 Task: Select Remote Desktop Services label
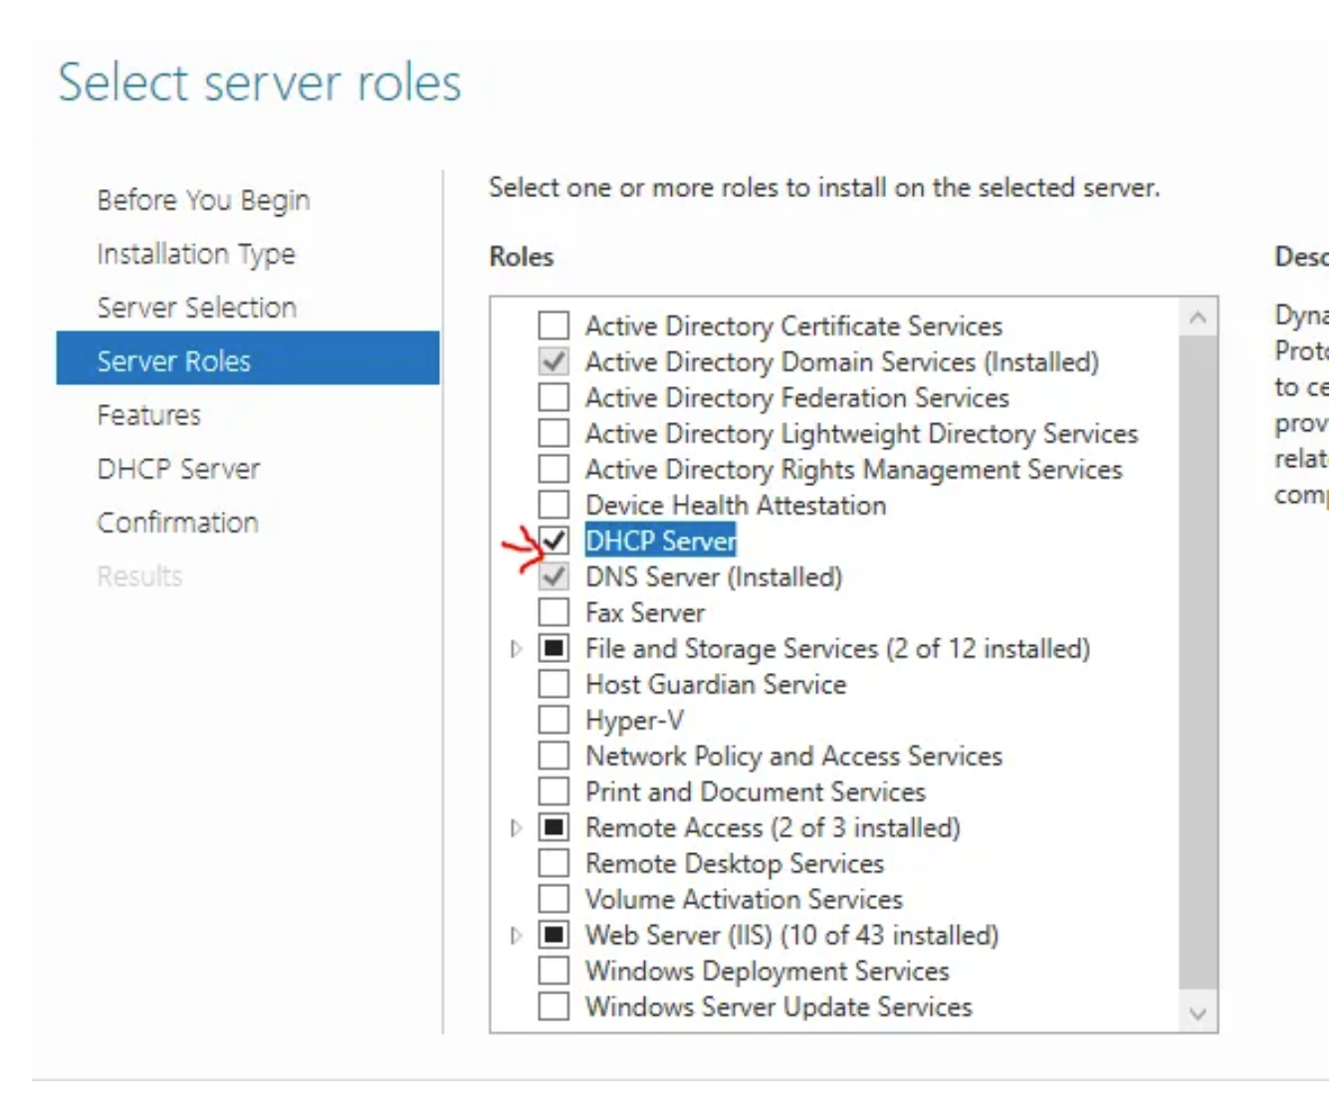(735, 864)
